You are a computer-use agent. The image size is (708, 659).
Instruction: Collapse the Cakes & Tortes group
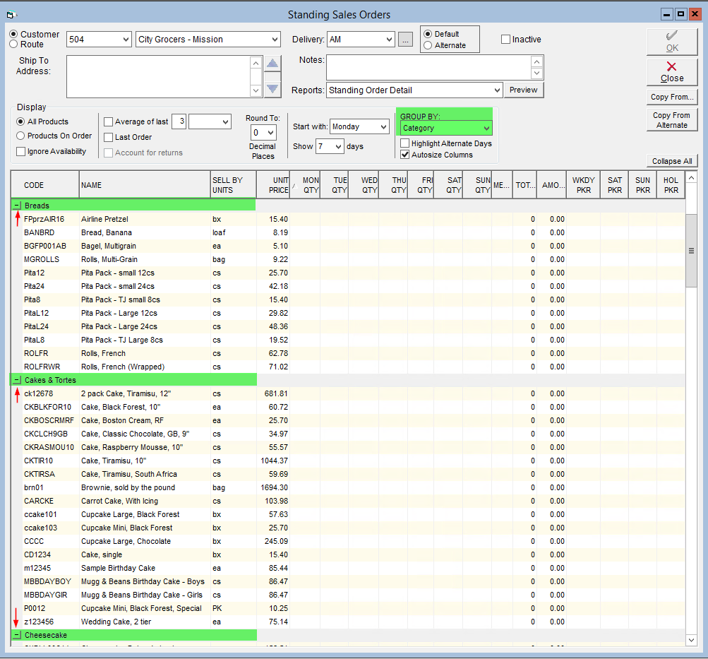(x=17, y=380)
